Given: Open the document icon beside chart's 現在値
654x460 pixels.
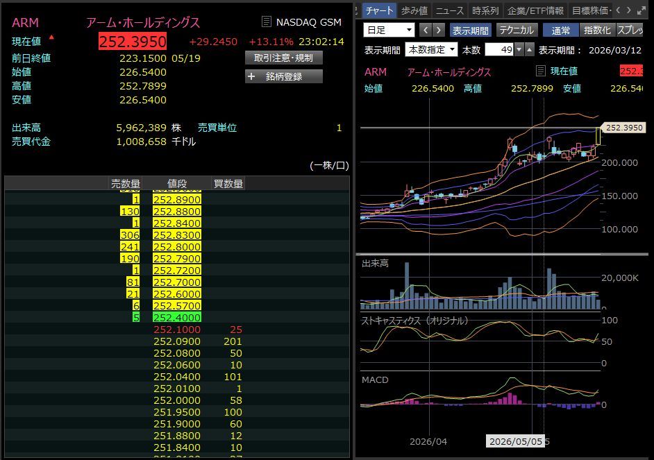Looking at the screenshot, I should [541, 71].
